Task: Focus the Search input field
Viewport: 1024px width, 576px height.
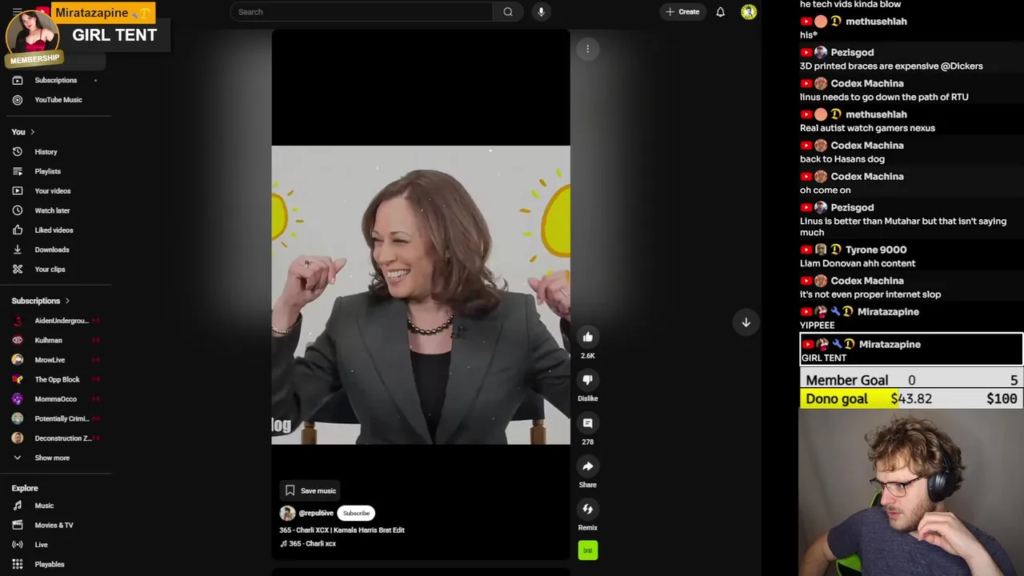Action: tap(362, 12)
